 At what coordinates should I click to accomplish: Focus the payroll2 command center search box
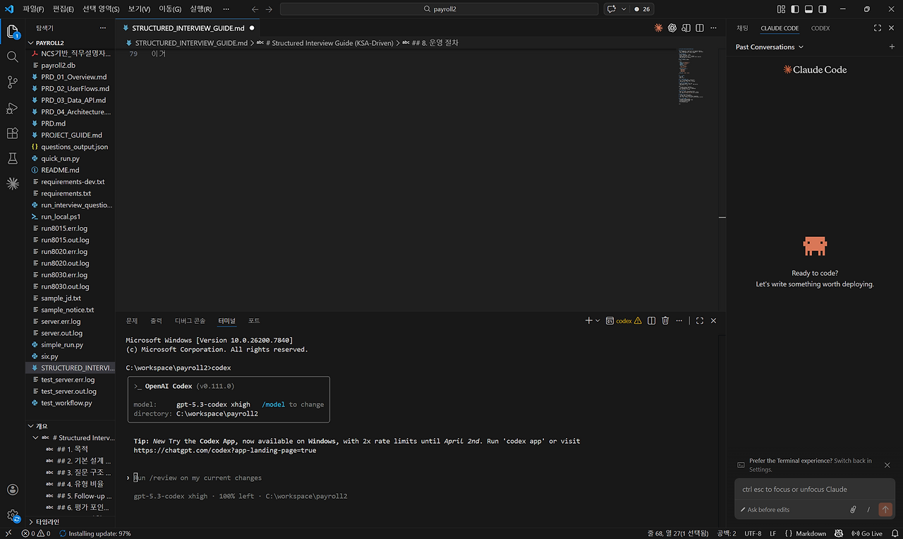click(x=440, y=9)
